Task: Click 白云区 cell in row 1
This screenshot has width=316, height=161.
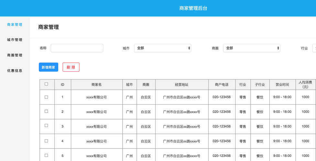Action: (146, 97)
